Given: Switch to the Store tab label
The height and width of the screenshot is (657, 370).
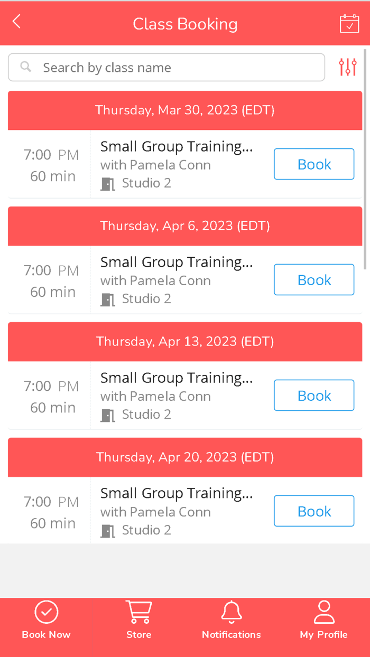Looking at the screenshot, I should [x=138, y=635].
